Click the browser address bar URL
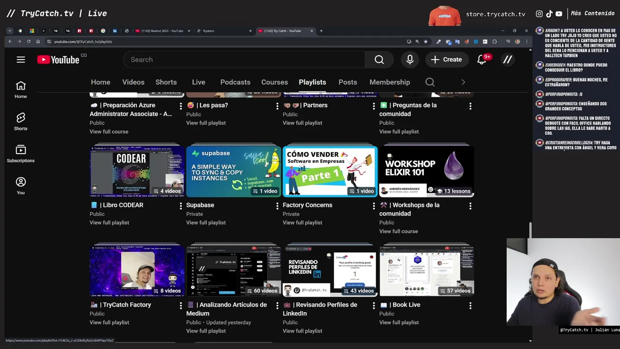The image size is (620, 349). point(83,42)
